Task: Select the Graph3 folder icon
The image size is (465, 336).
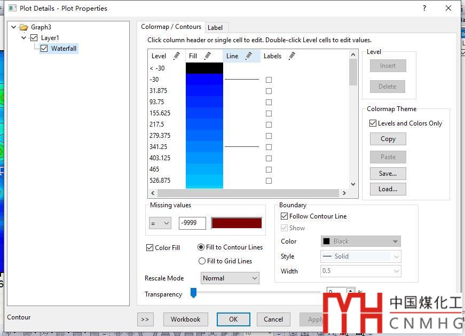Action: 23,27
